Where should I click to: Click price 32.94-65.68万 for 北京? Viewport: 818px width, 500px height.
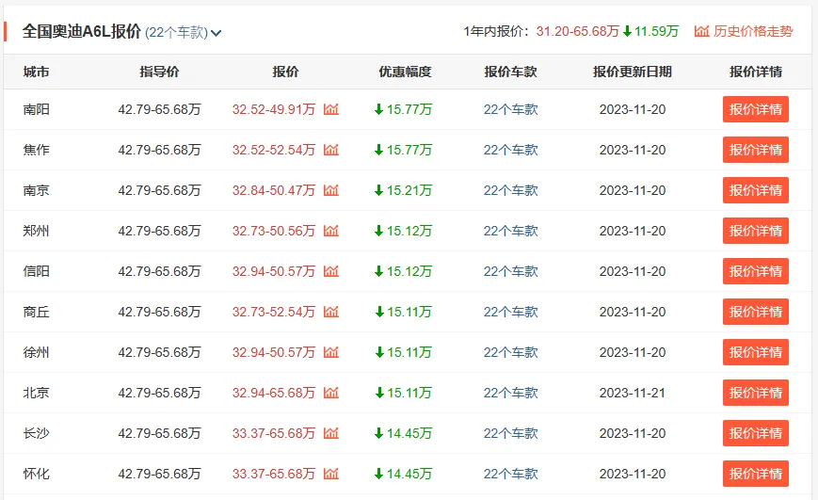pos(274,393)
